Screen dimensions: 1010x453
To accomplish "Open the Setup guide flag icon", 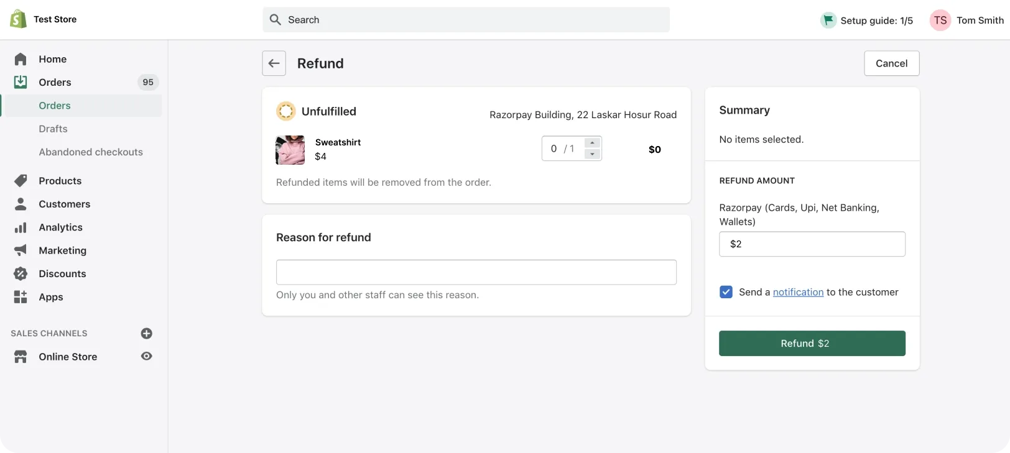I will [x=828, y=21].
